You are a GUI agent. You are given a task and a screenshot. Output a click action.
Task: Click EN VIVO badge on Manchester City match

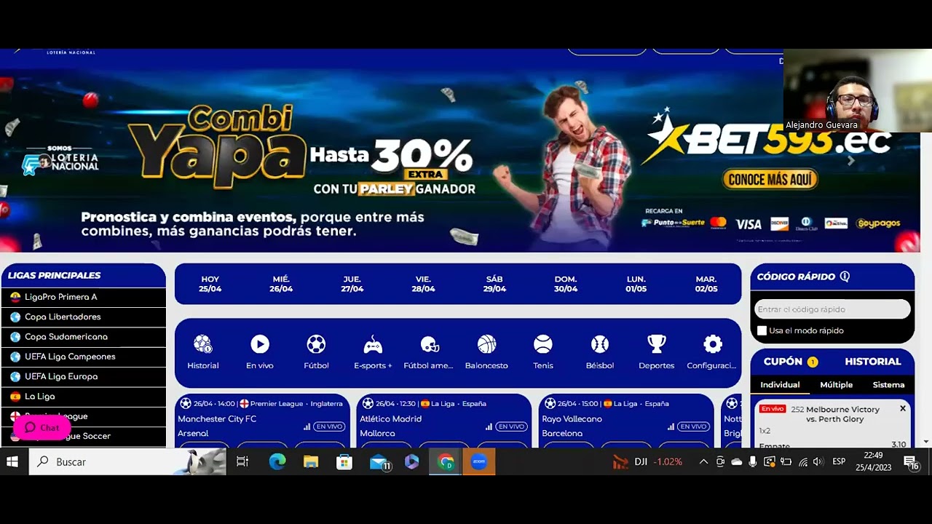pyautogui.click(x=329, y=426)
